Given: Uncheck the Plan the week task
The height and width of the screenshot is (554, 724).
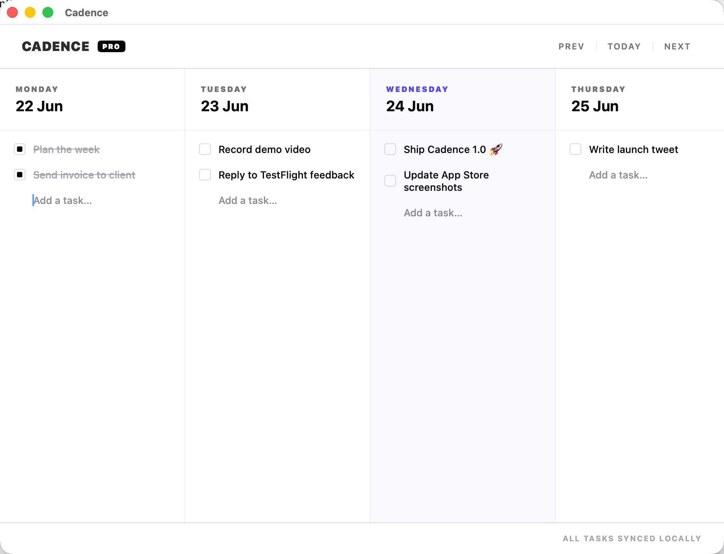Looking at the screenshot, I should [20, 149].
